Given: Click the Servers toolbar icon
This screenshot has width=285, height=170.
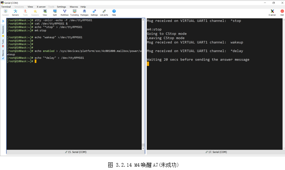Looking at the screenshot, I should tap(15, 12).
